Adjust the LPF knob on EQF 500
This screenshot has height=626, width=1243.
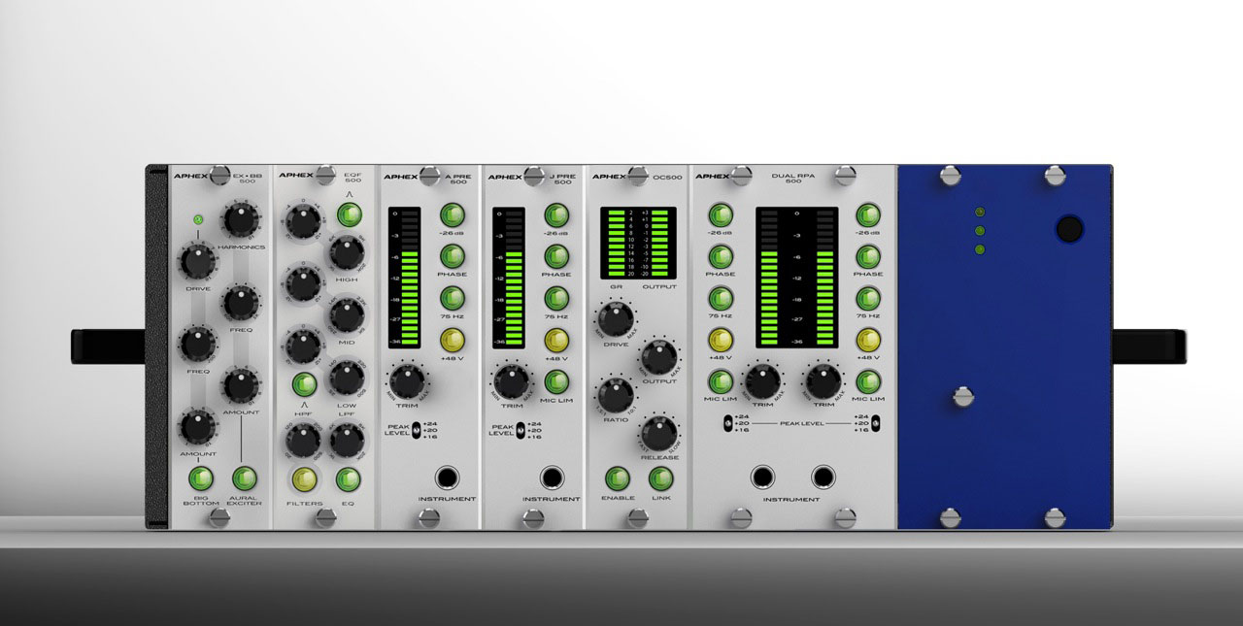click(346, 441)
